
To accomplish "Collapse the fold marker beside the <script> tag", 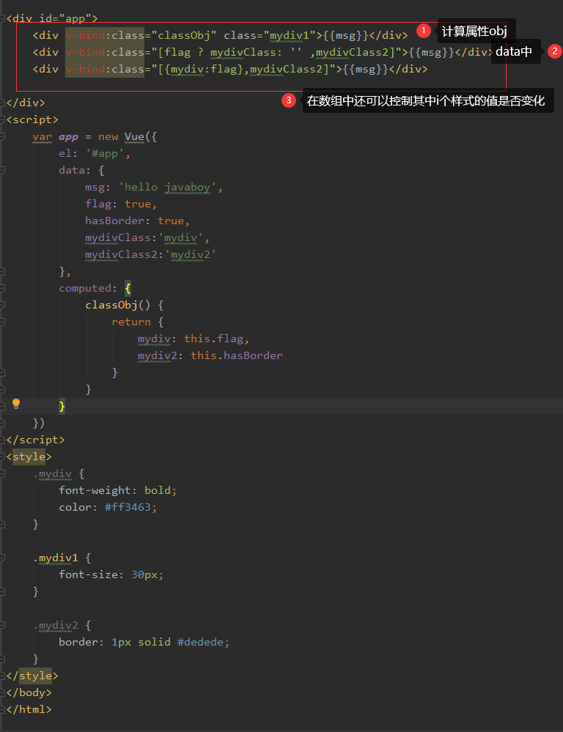I will pos(2,120).
